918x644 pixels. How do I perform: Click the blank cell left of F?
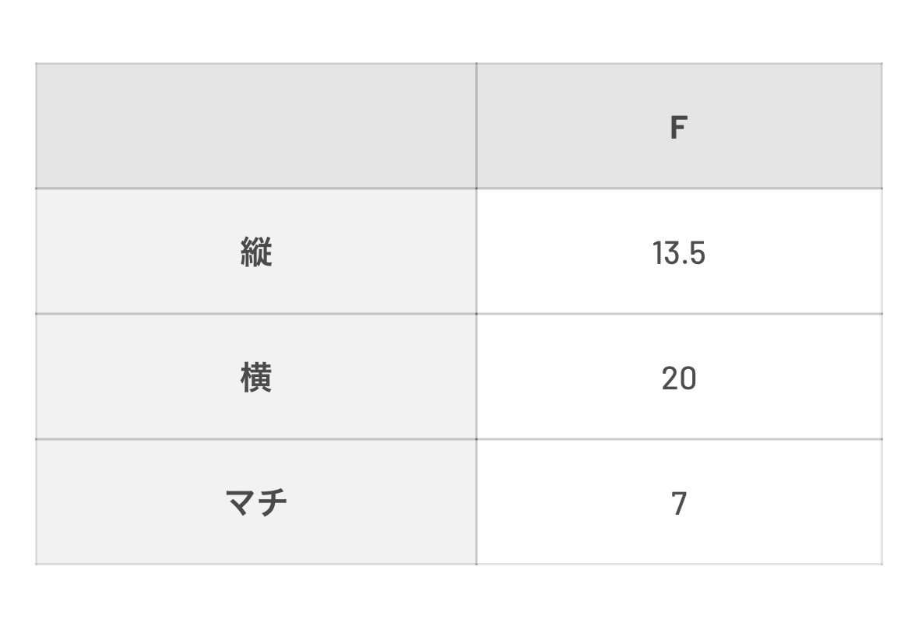click(x=256, y=127)
